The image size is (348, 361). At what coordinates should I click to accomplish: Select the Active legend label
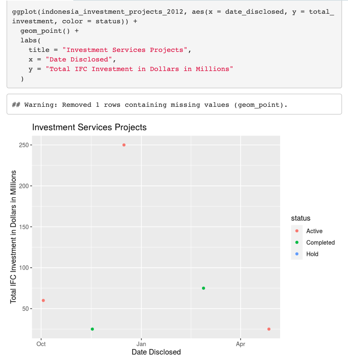click(314, 231)
